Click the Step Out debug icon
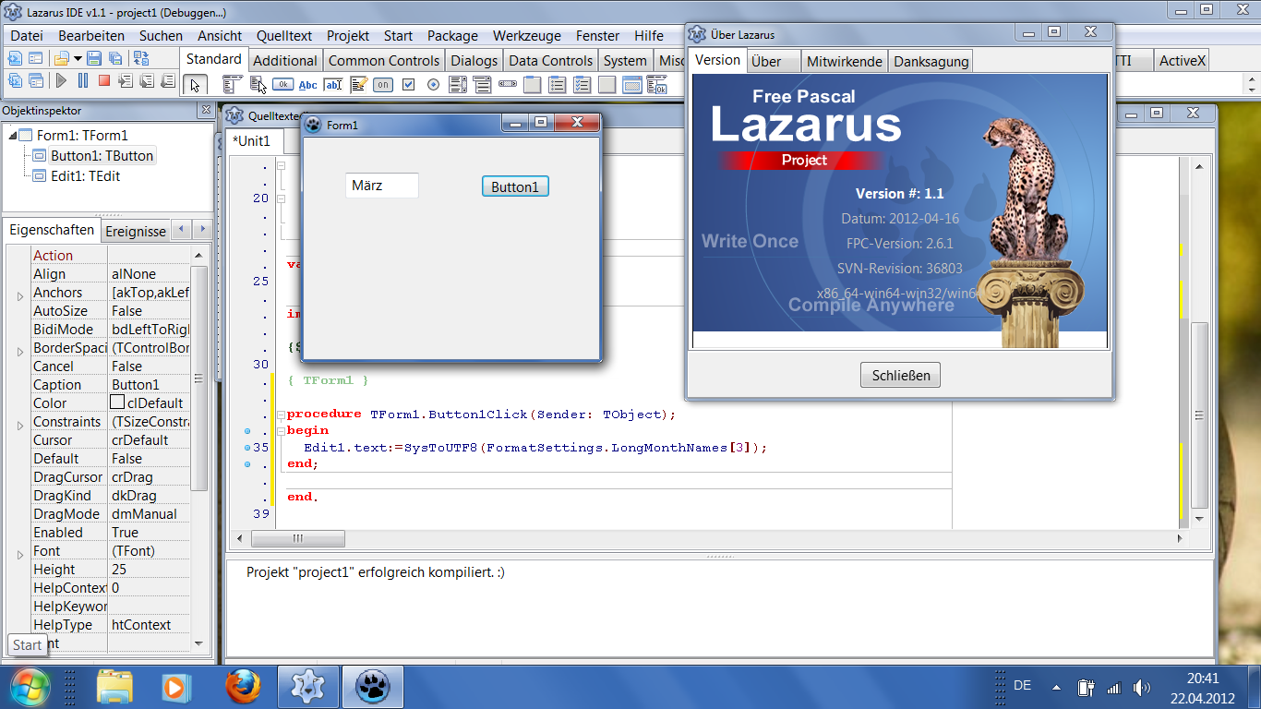1261x709 pixels. [x=167, y=80]
